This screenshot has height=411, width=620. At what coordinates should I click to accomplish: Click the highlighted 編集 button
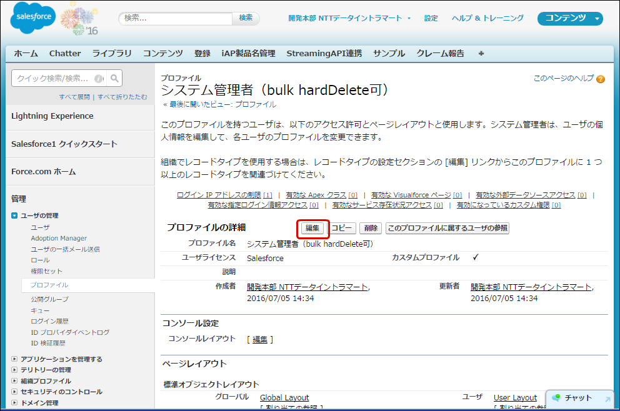312,229
